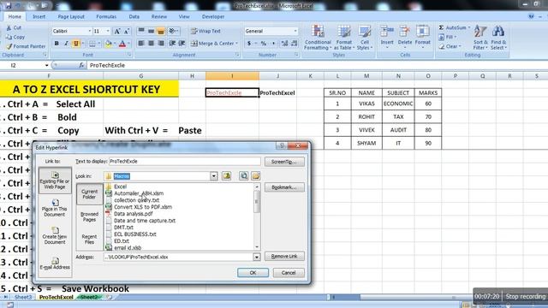The image size is (548, 308).
Task: Toggle Bold formatting in Font group
Action: pos(57,44)
